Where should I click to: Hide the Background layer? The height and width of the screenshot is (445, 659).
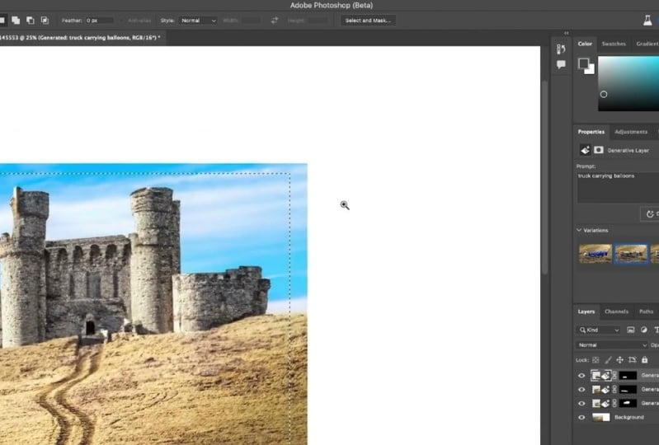click(581, 417)
